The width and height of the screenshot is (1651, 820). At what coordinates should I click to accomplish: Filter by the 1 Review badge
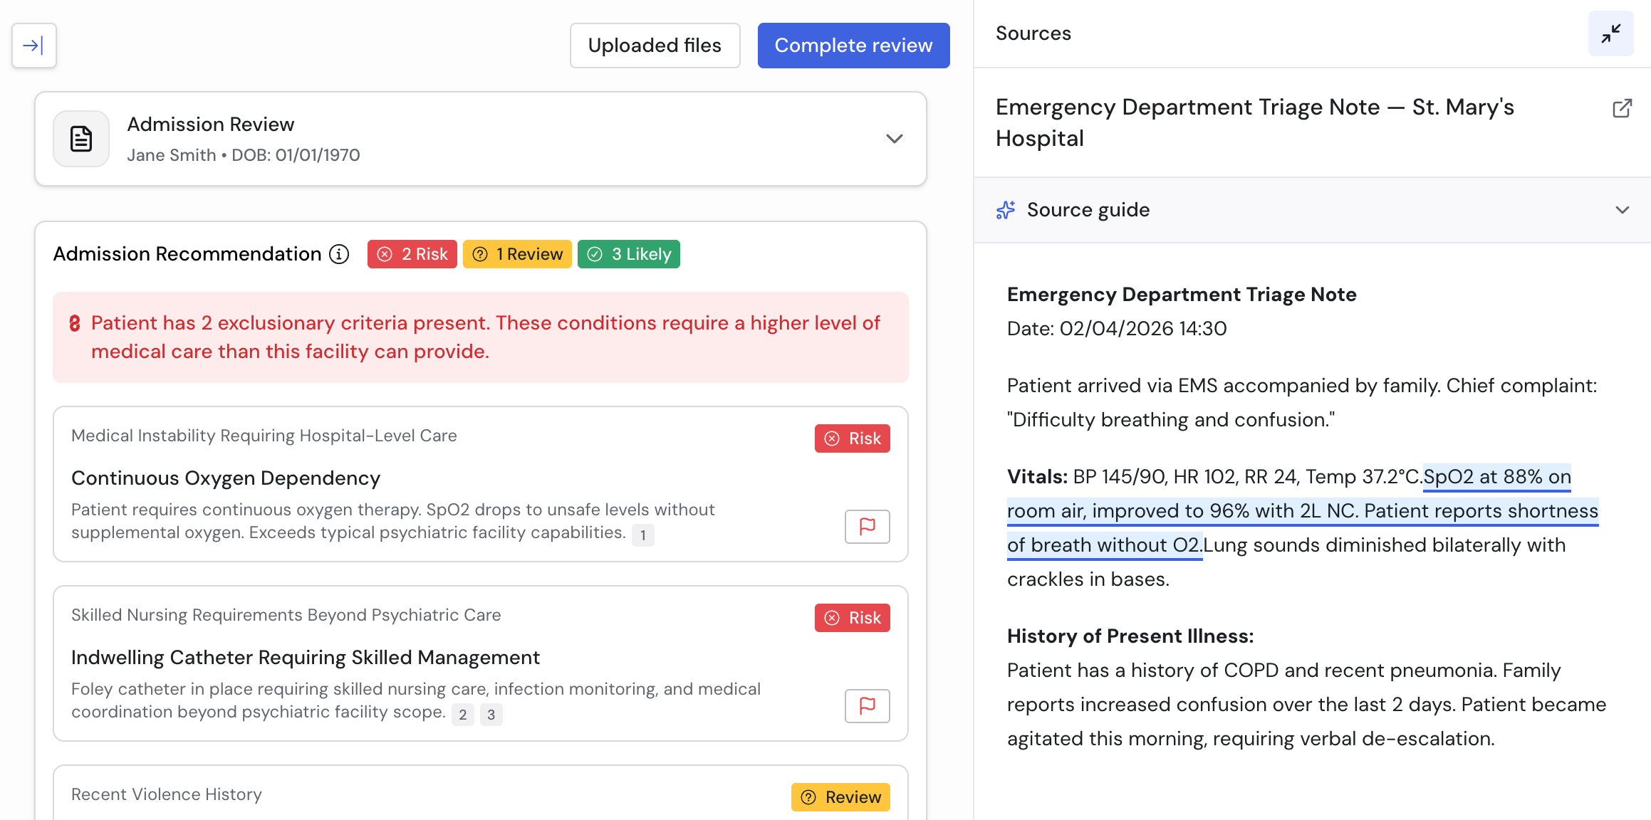coord(517,254)
